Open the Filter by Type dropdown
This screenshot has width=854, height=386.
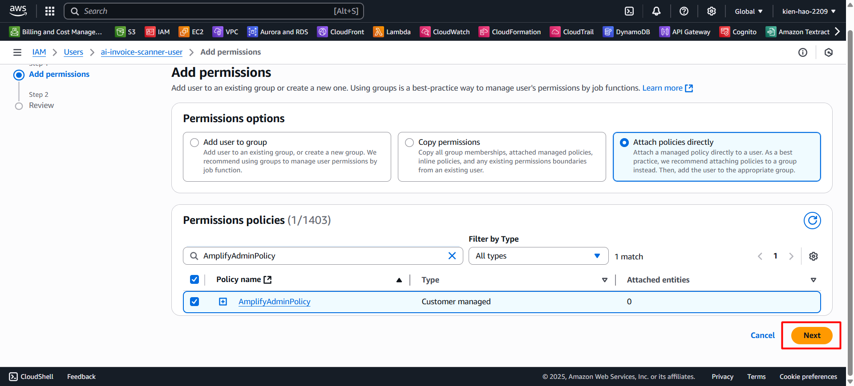pos(538,256)
